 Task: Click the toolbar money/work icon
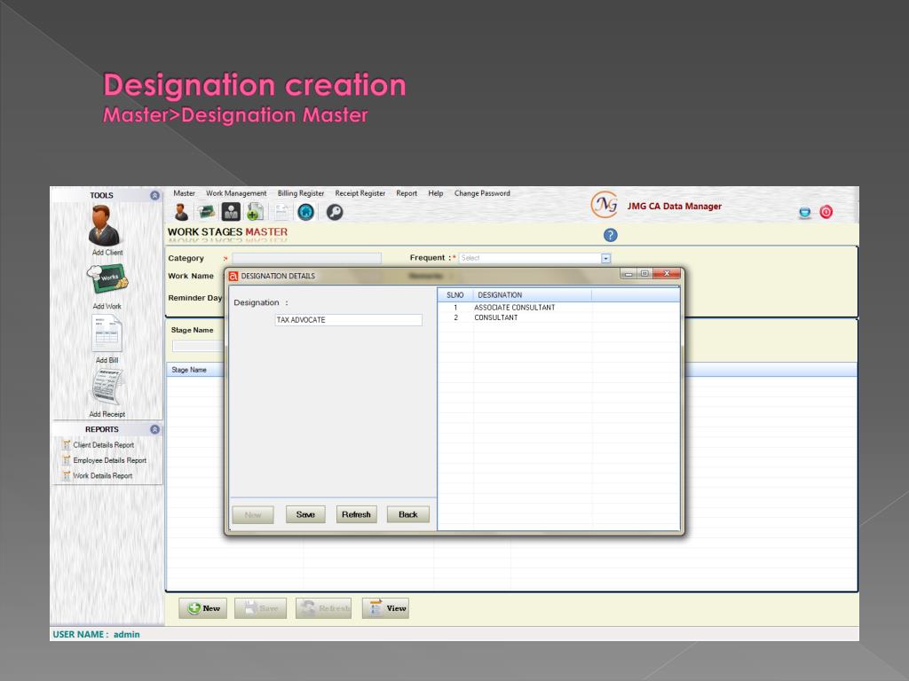[x=206, y=213]
